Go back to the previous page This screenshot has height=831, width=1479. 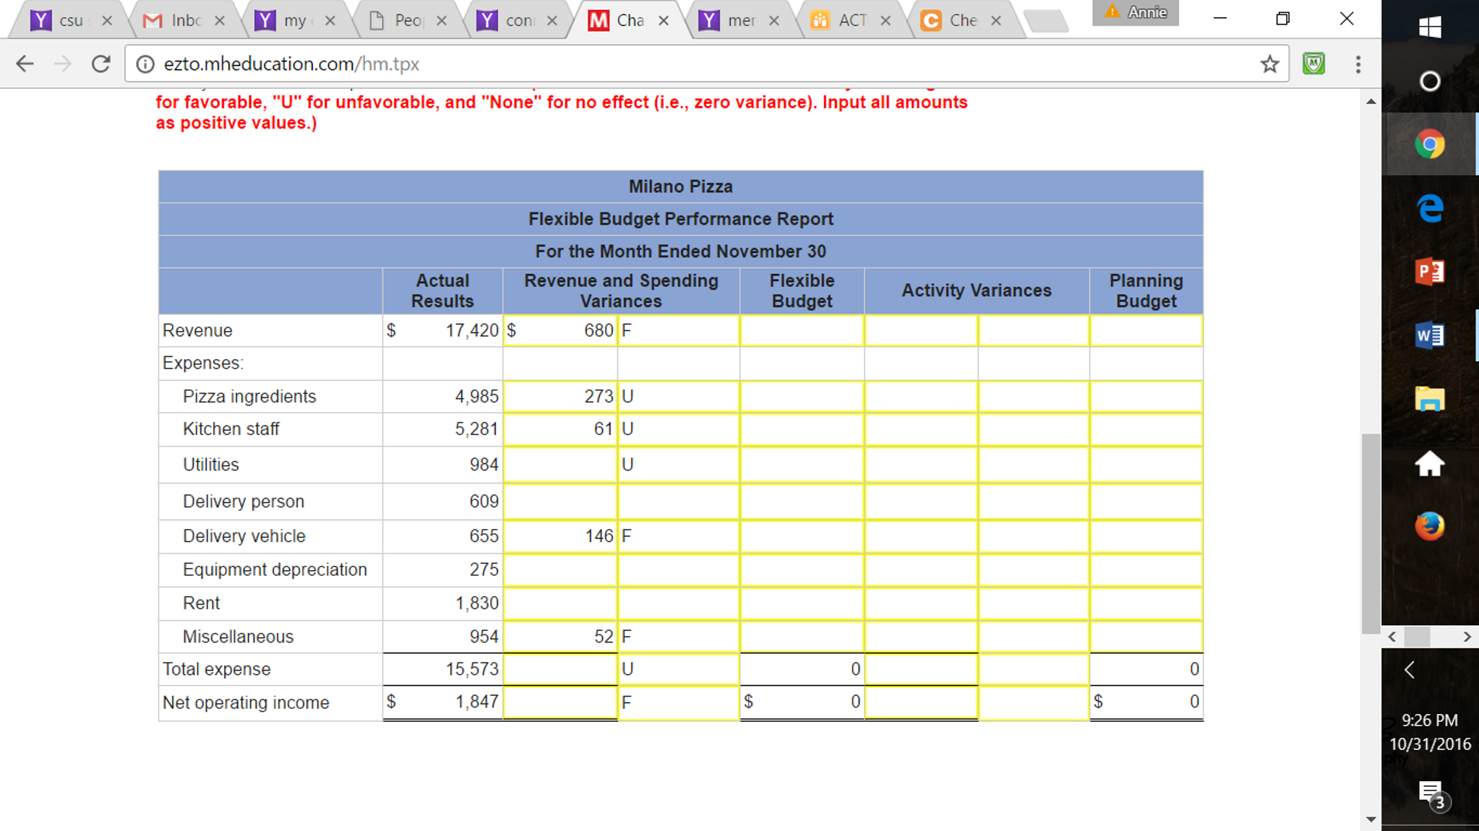pos(25,64)
